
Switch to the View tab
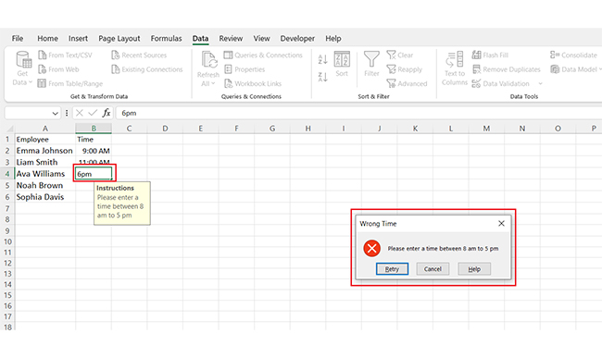261,38
